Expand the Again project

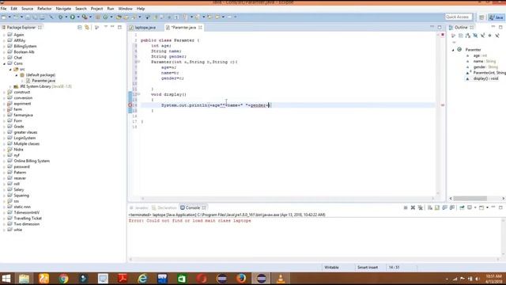point(4,35)
